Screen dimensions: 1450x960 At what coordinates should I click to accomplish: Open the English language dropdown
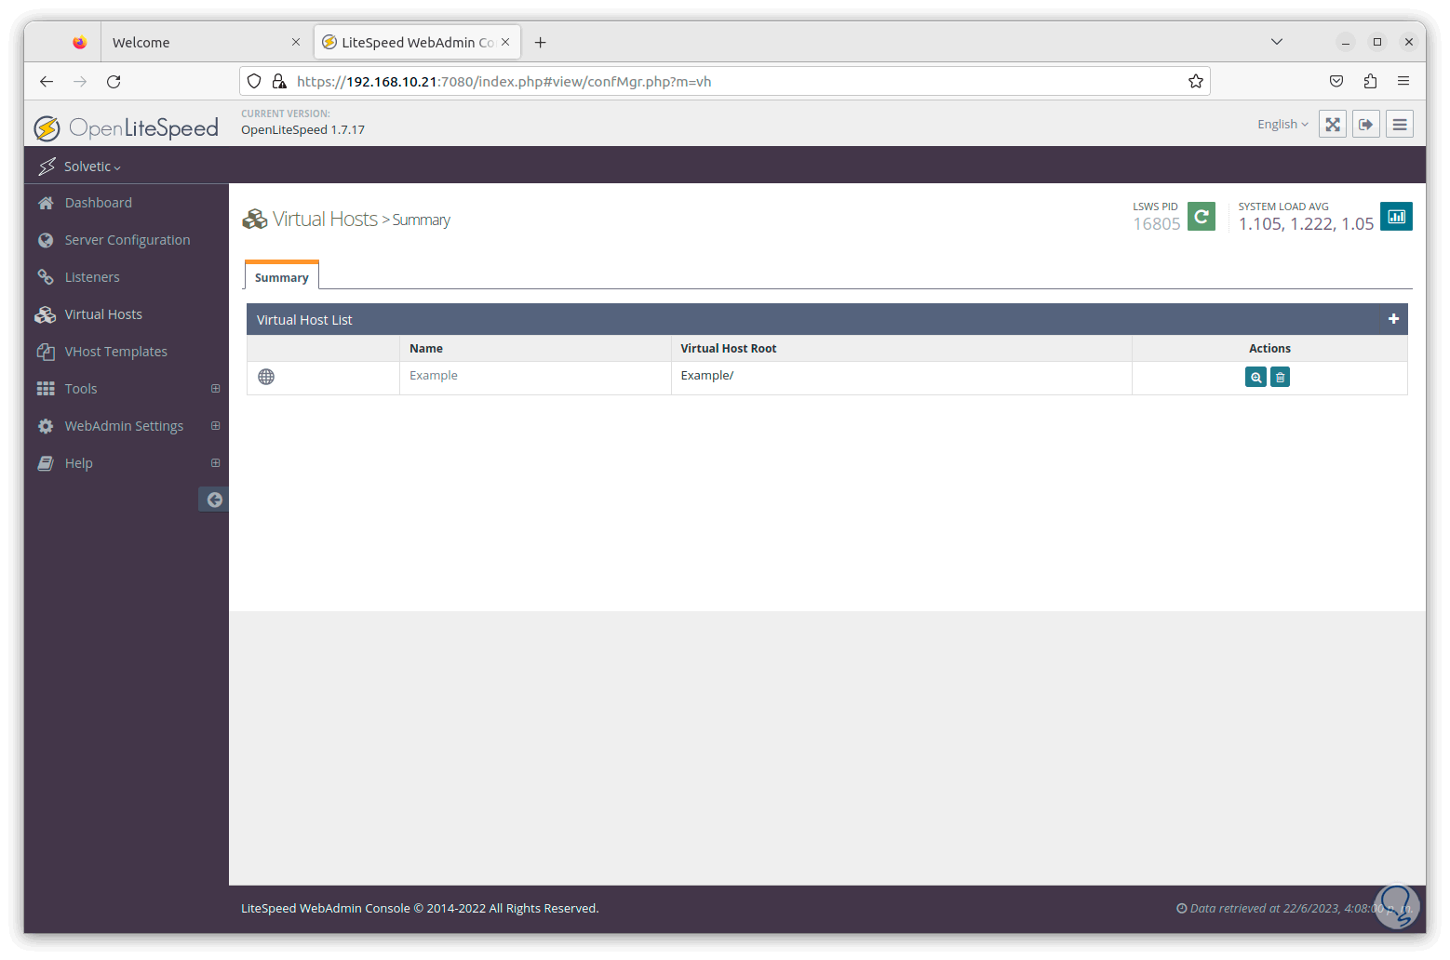pyautogui.click(x=1282, y=123)
